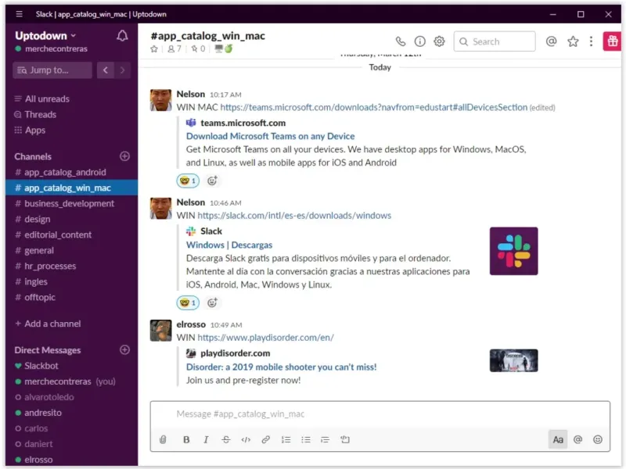Apply italic formatting in composer
Screen dimensions: 626x469
coord(206,439)
